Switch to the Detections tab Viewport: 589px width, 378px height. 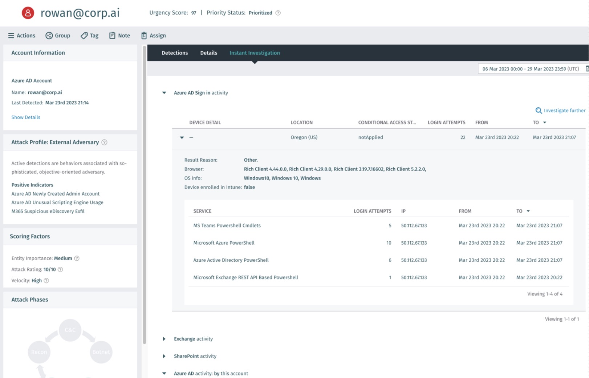point(175,53)
